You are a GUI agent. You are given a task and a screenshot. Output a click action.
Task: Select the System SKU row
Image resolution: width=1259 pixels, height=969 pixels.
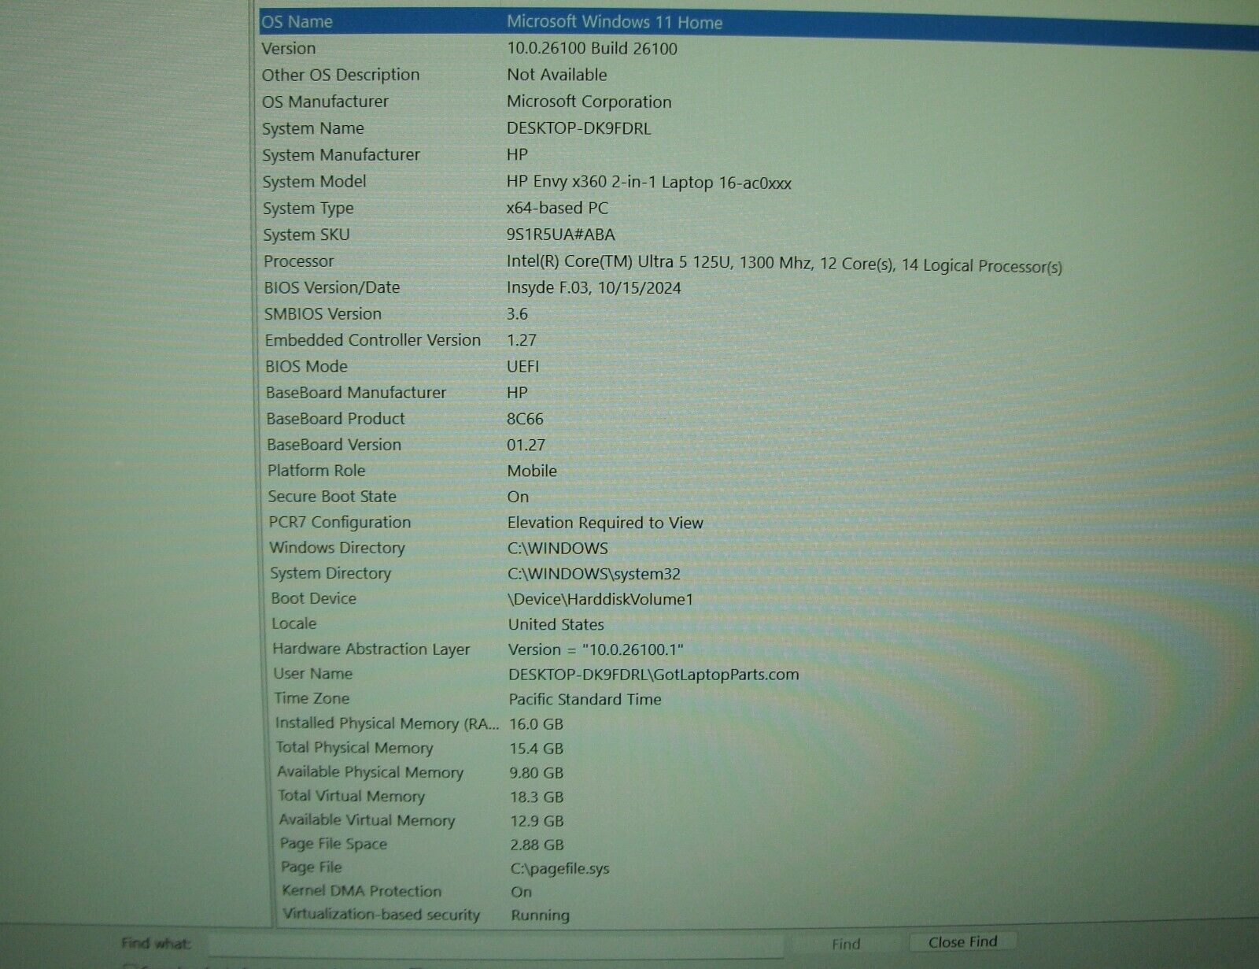tap(306, 235)
